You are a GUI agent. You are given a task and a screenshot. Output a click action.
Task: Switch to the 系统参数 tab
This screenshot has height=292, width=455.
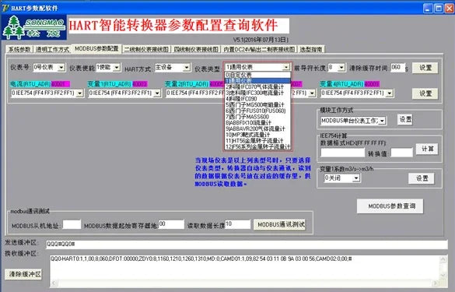click(x=19, y=49)
